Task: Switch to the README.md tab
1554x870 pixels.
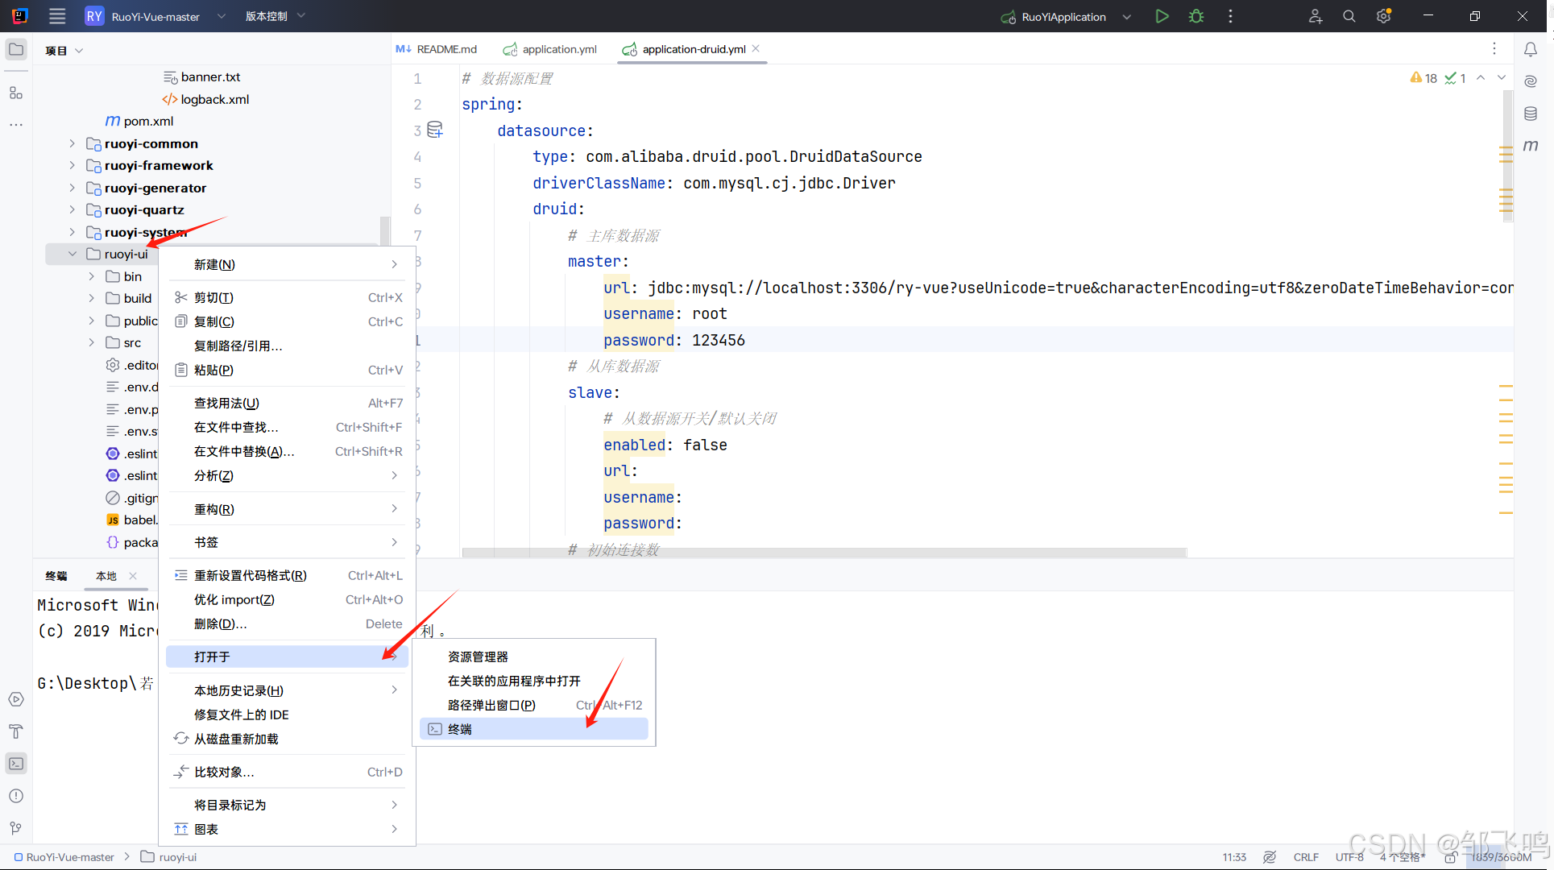Action: coord(437,49)
